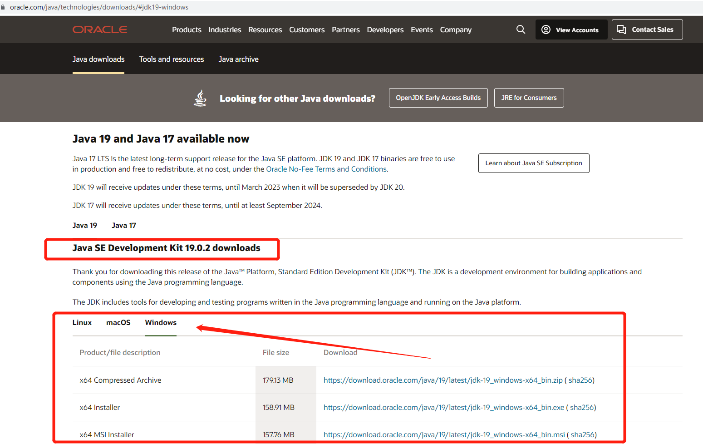Screen dimensions: 703x444
Task: Click the 'x64 MSI Installer' description cell
Action: coord(107,434)
